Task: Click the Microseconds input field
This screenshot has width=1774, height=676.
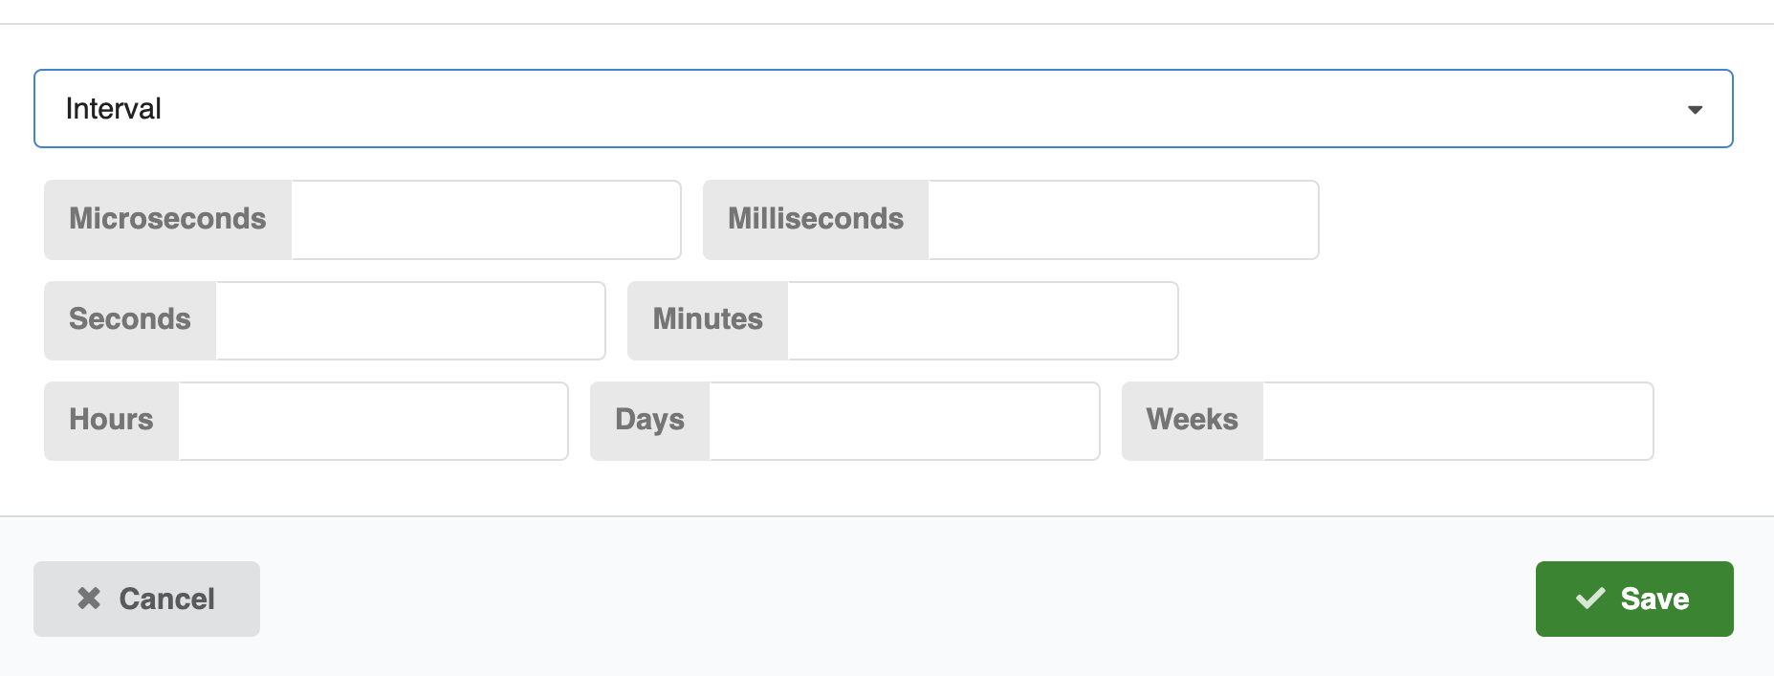Action: (x=486, y=220)
